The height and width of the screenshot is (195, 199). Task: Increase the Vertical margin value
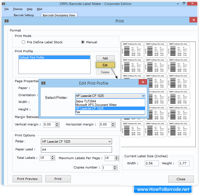(57, 123)
